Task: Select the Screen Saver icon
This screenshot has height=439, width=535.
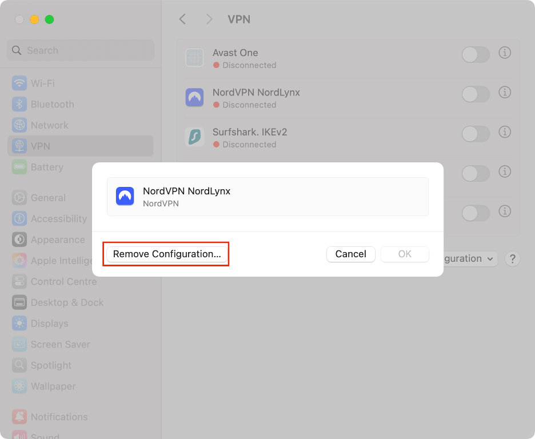Action: pyautogui.click(x=19, y=344)
